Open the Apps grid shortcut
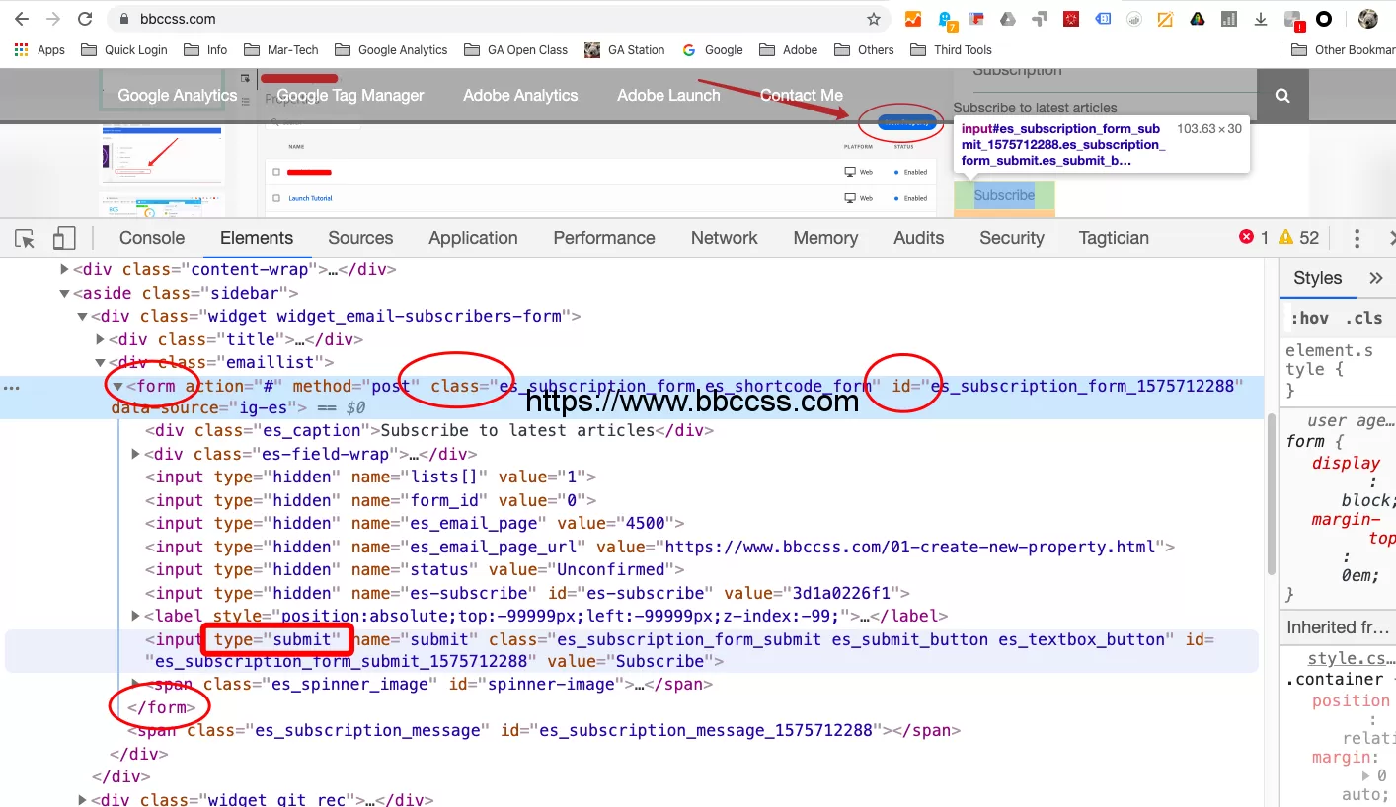The image size is (1396, 807). (39, 49)
